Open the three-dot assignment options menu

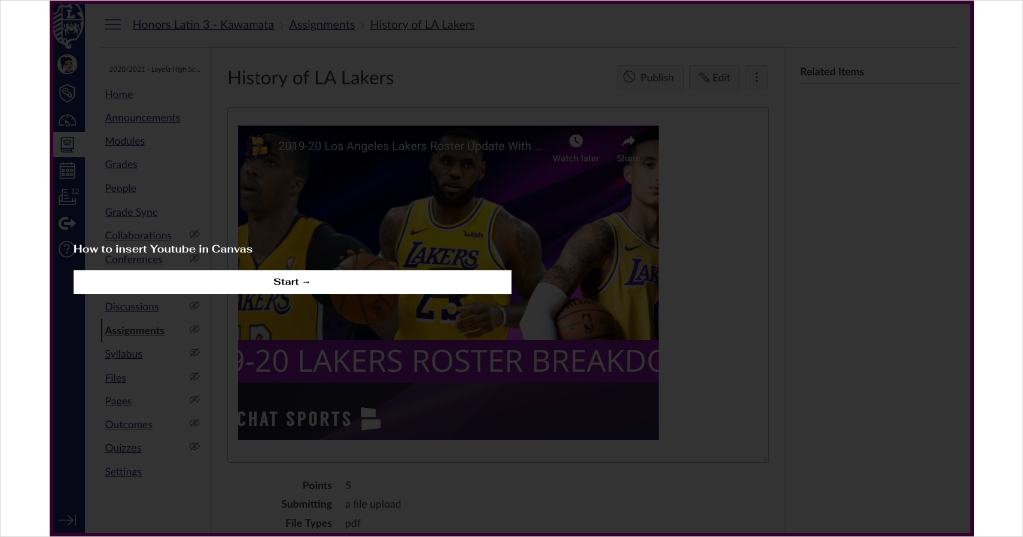[x=756, y=78]
